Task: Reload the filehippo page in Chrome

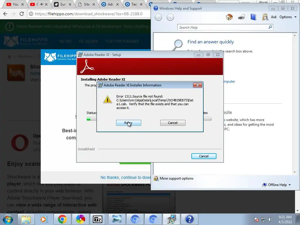Action: 22,14
